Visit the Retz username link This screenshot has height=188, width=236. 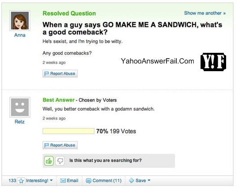(20, 122)
